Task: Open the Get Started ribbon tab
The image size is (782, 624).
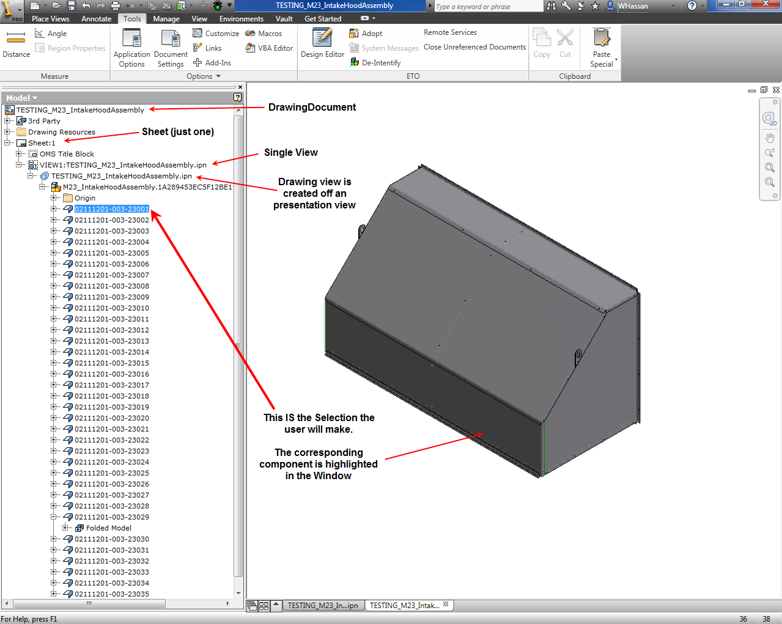Action: 323,19
